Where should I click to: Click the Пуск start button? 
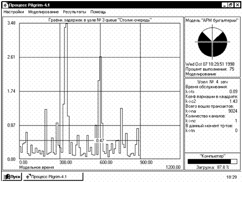(x=12, y=177)
